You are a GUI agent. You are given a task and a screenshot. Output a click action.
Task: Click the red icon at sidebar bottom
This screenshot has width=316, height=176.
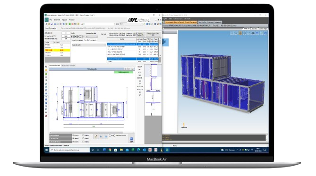pos(46,116)
